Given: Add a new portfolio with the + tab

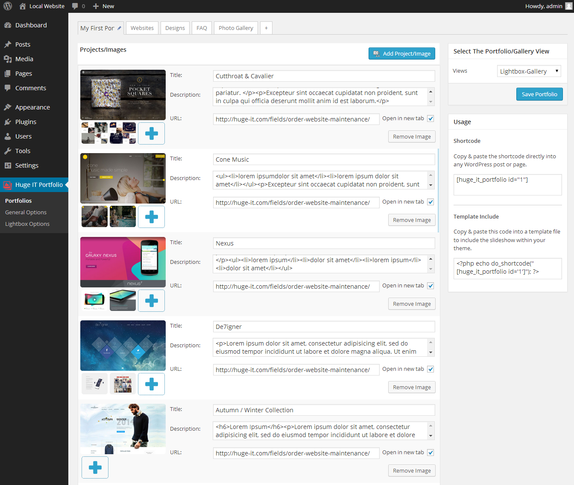Looking at the screenshot, I should click(266, 28).
